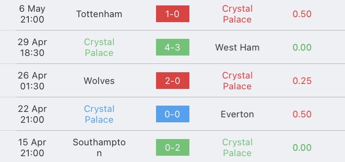Select 0.50 handicap value in Everton row

pyautogui.click(x=302, y=114)
